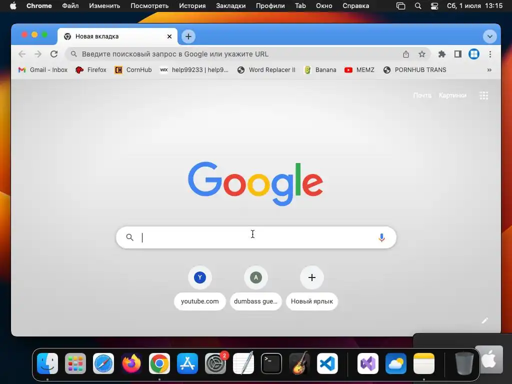The image size is (512, 384).
Task: Open Launchpad from the Dock
Action: [75, 363]
